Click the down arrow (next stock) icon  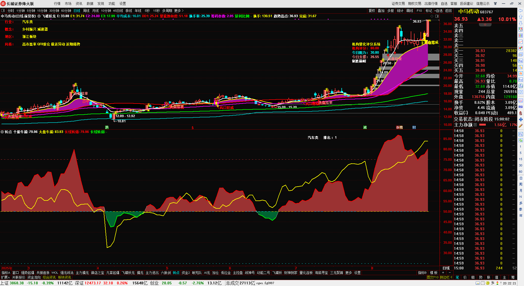521,23
